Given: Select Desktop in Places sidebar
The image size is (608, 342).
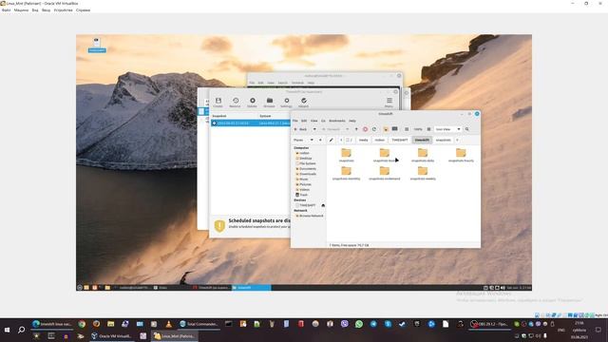Looking at the screenshot, I should (x=305, y=159).
